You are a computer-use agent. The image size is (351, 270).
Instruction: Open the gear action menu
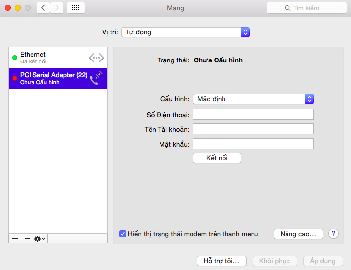click(x=40, y=238)
